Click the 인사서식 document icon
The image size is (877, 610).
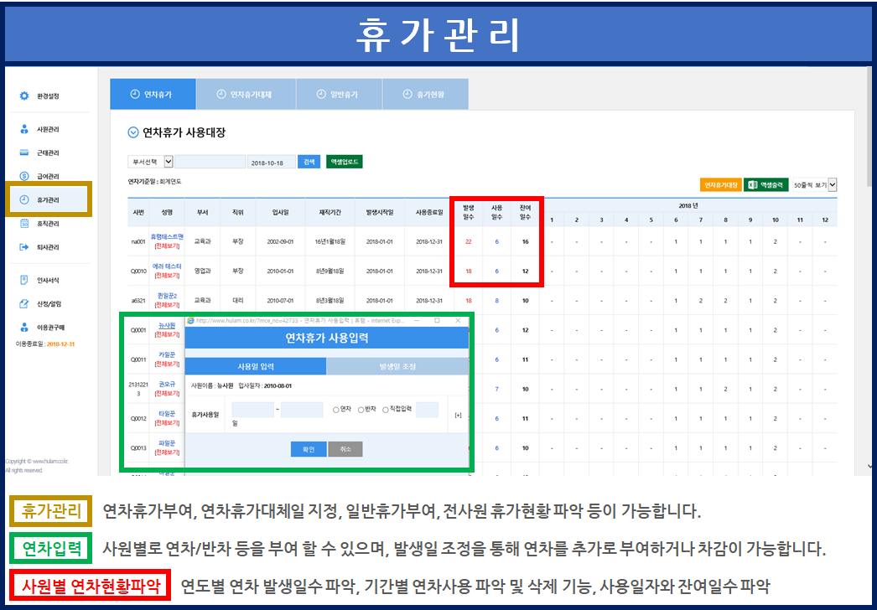(24, 280)
